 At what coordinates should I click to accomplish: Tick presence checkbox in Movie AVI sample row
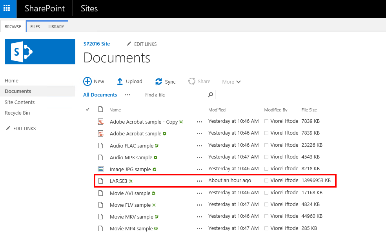pos(266,193)
